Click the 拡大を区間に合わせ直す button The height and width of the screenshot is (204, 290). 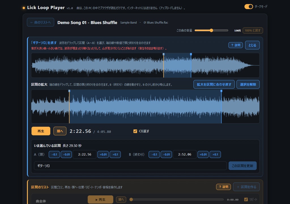[x=214, y=84]
